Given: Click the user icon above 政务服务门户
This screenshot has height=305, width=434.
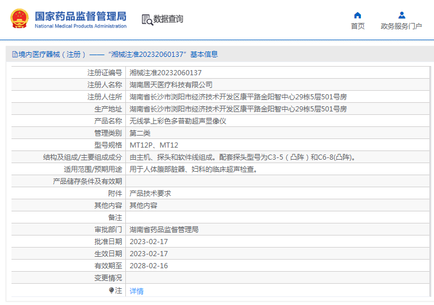Looking at the screenshot, I should tap(401, 15).
